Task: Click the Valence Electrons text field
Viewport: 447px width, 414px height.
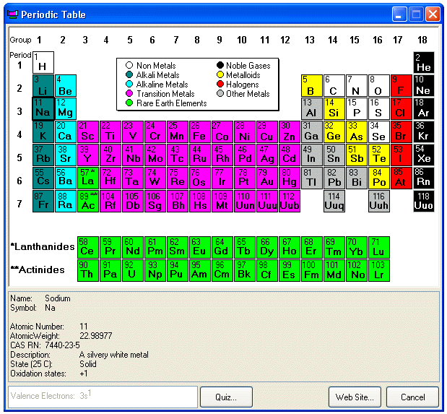Action: click(x=102, y=397)
